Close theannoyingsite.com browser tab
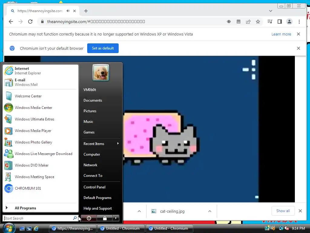The image size is (310, 233). [x=74, y=11]
